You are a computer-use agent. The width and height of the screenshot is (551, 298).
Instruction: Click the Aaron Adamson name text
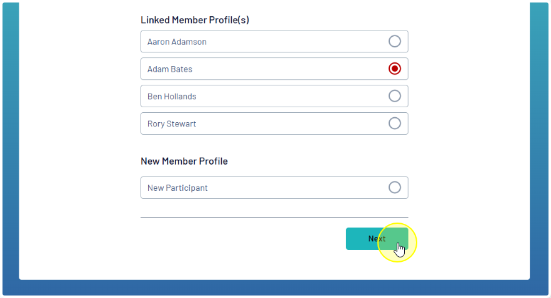(177, 42)
